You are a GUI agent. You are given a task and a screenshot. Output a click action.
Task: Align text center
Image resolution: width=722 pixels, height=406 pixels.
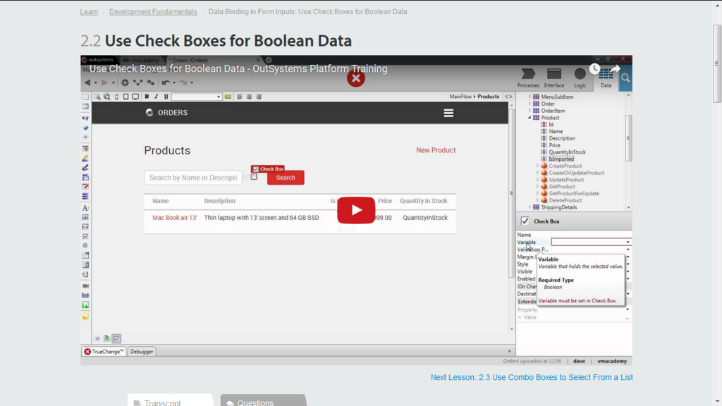[249, 97]
